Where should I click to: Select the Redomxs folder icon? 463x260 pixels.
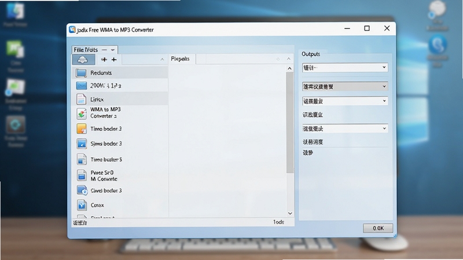pyautogui.click(x=81, y=73)
